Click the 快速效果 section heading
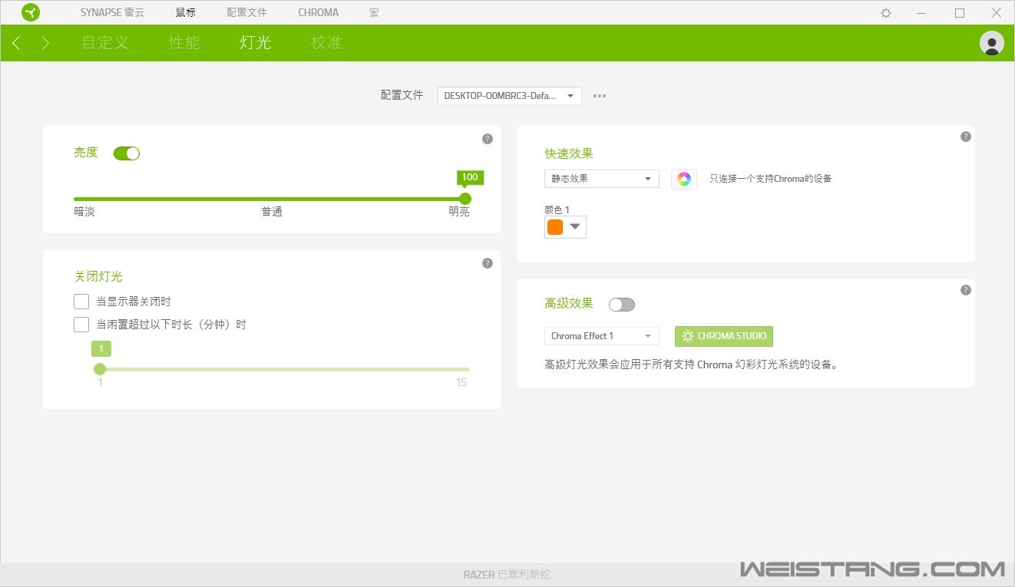Viewport: 1015px width, 587px height. click(x=569, y=153)
